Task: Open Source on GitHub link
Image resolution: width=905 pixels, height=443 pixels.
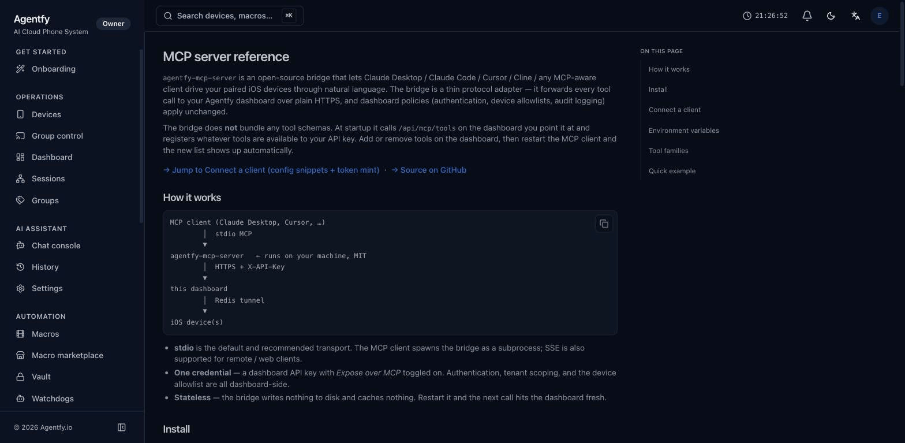Action: click(429, 170)
